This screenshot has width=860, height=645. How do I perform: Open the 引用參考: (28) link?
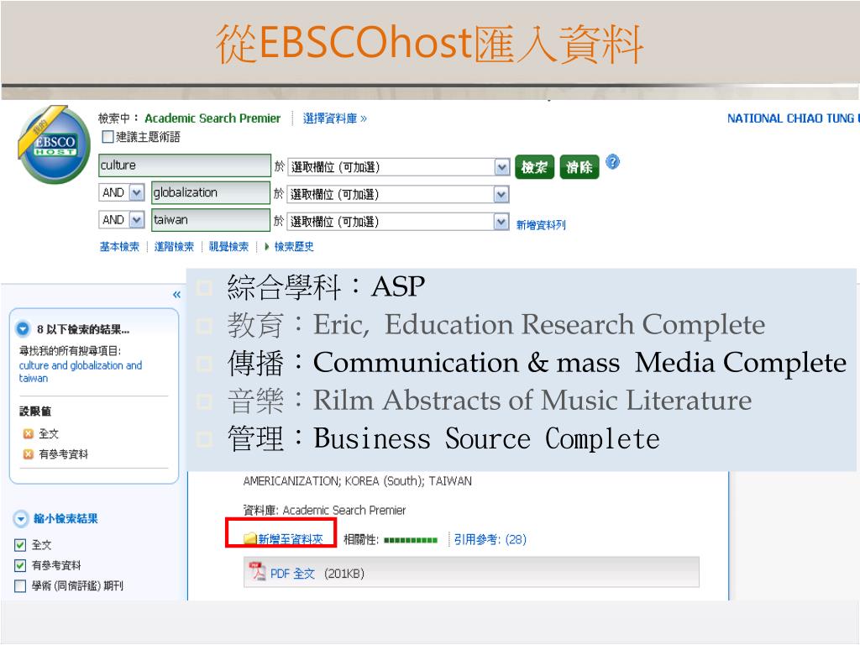(x=490, y=539)
